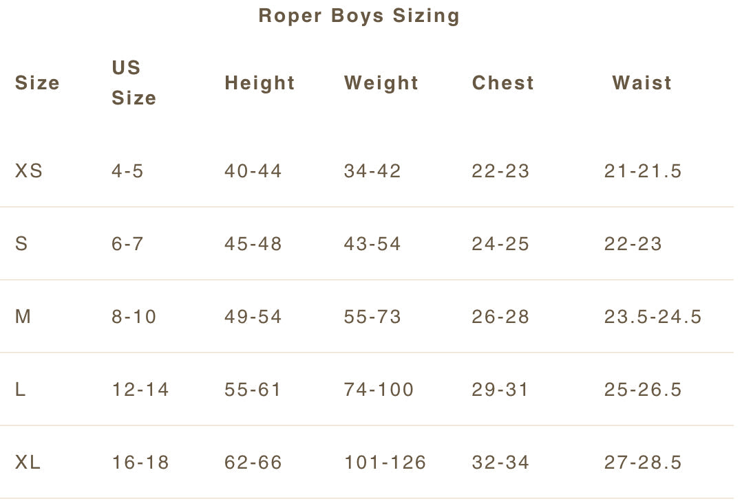Select the Height column header
This screenshot has height=501, width=742.
[259, 83]
